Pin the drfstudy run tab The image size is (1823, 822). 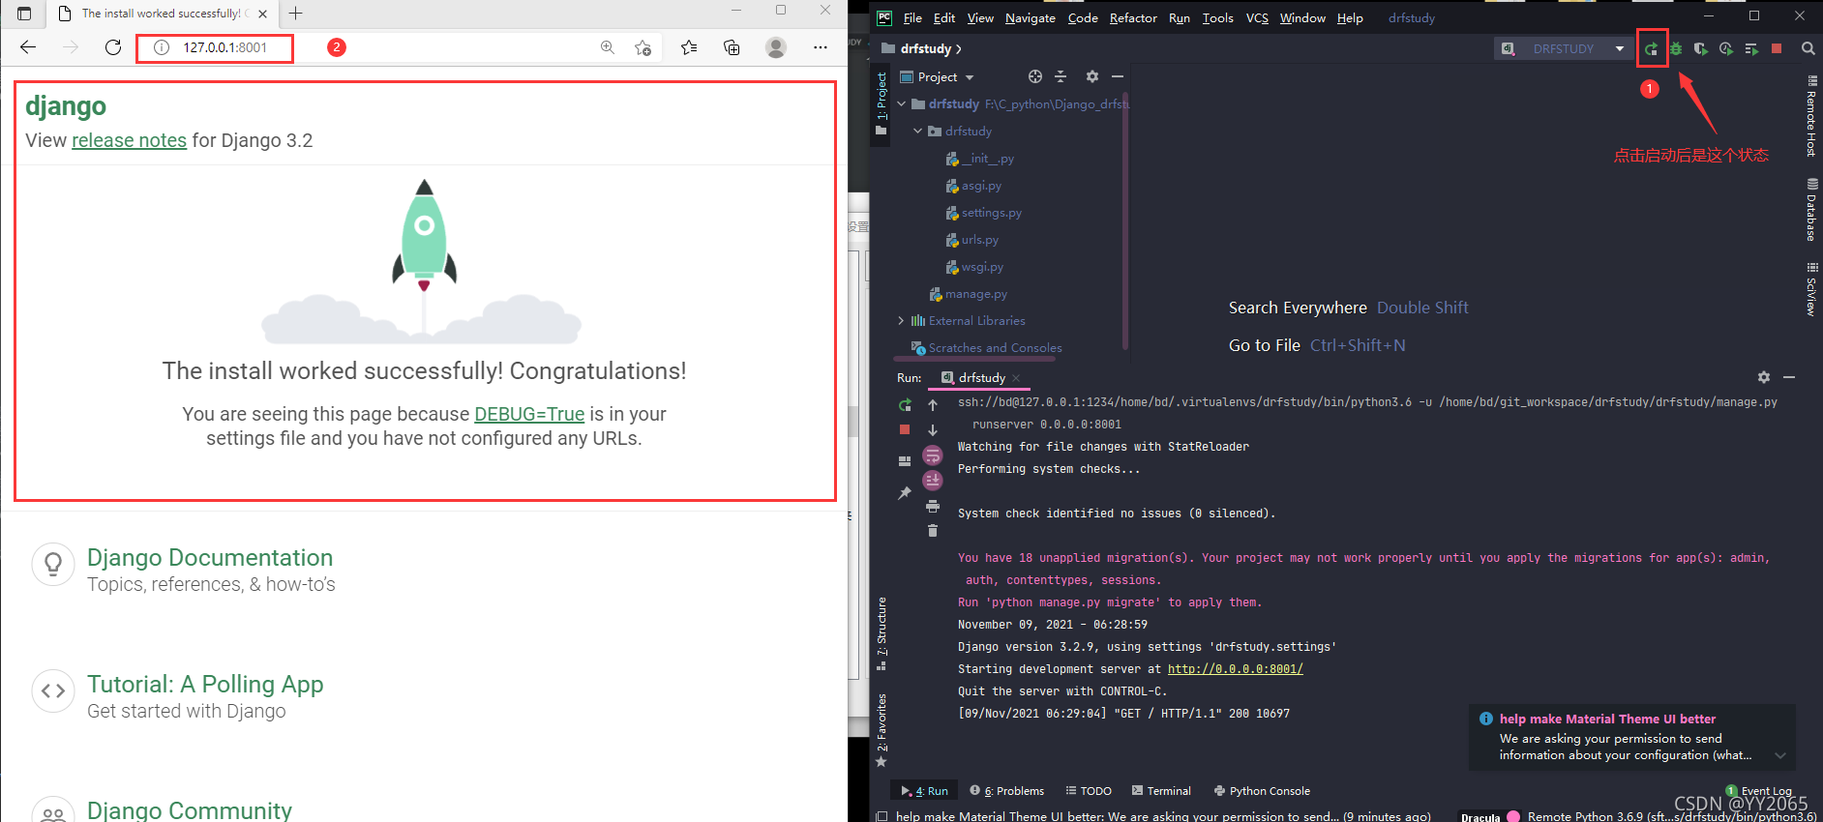point(905,493)
